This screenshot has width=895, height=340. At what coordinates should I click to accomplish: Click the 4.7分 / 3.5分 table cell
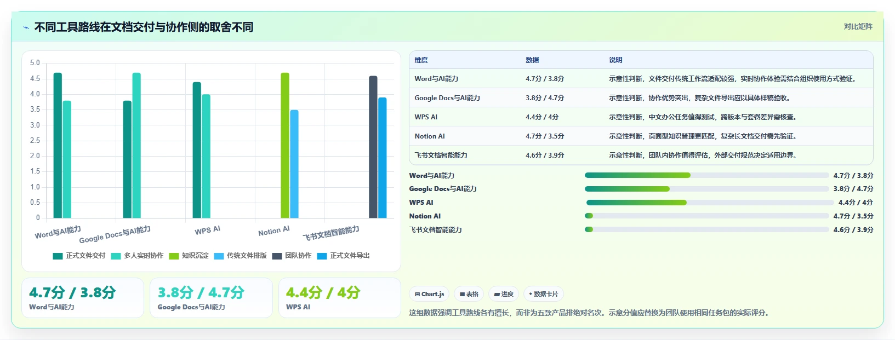pyautogui.click(x=545, y=136)
